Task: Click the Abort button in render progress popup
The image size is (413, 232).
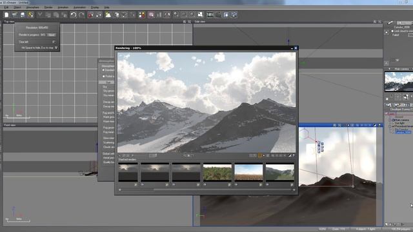Action: tap(52, 35)
